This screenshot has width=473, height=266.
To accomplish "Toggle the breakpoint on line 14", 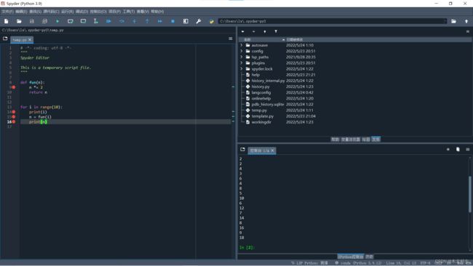I will pyautogui.click(x=14, y=112).
